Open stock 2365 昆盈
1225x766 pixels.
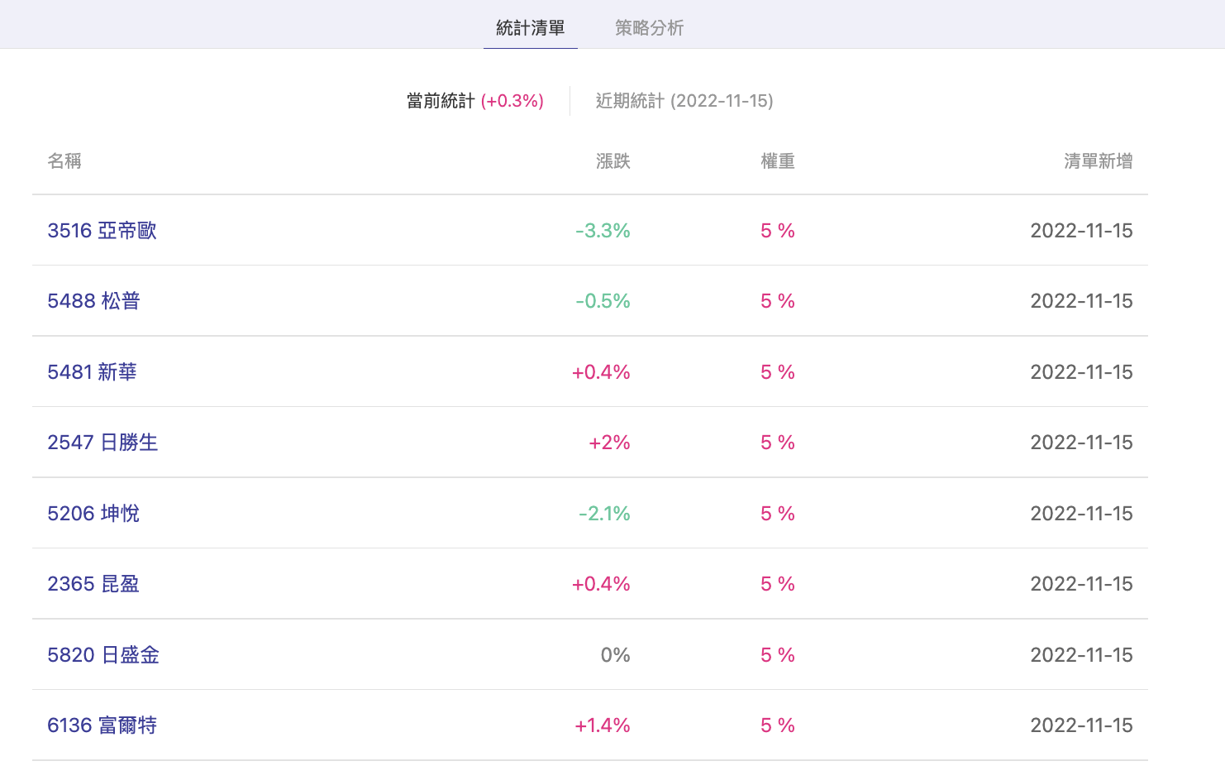tap(93, 584)
